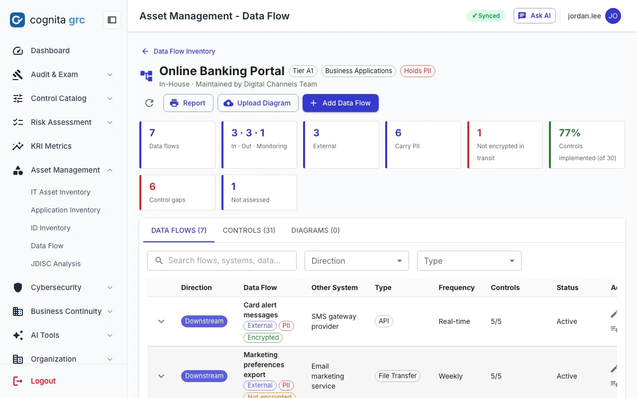
Task: Expand the Card alert messages row
Action: (161, 321)
